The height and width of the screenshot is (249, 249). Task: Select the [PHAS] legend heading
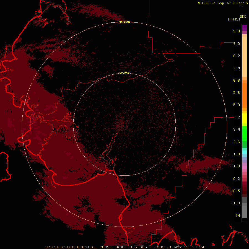(x=234, y=19)
